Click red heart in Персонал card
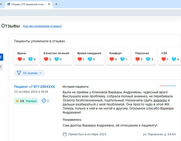The width and height of the screenshot is (181, 141). (x=137, y=59)
